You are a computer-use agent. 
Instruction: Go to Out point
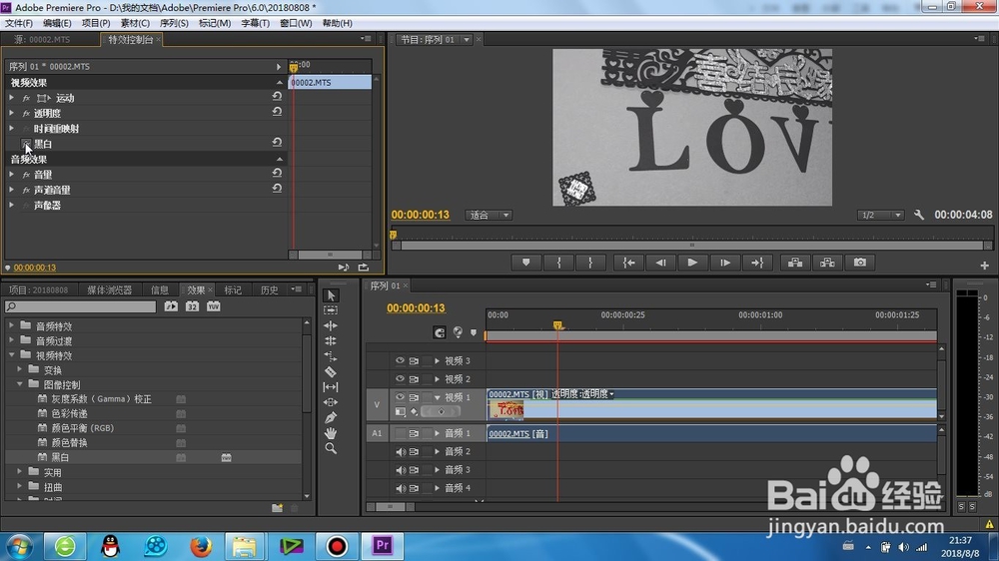(757, 263)
